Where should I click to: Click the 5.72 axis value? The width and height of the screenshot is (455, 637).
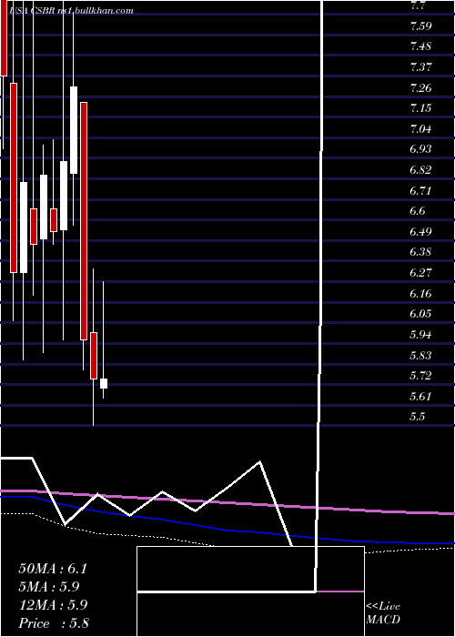coord(420,375)
